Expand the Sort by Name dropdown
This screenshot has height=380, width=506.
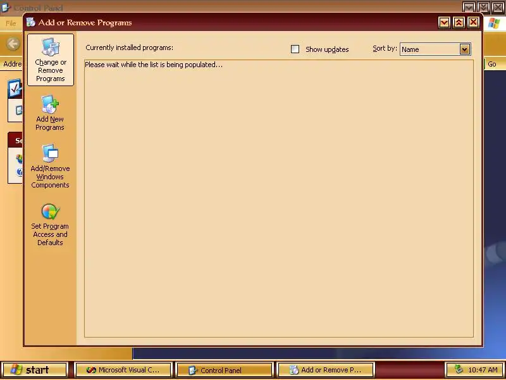464,49
